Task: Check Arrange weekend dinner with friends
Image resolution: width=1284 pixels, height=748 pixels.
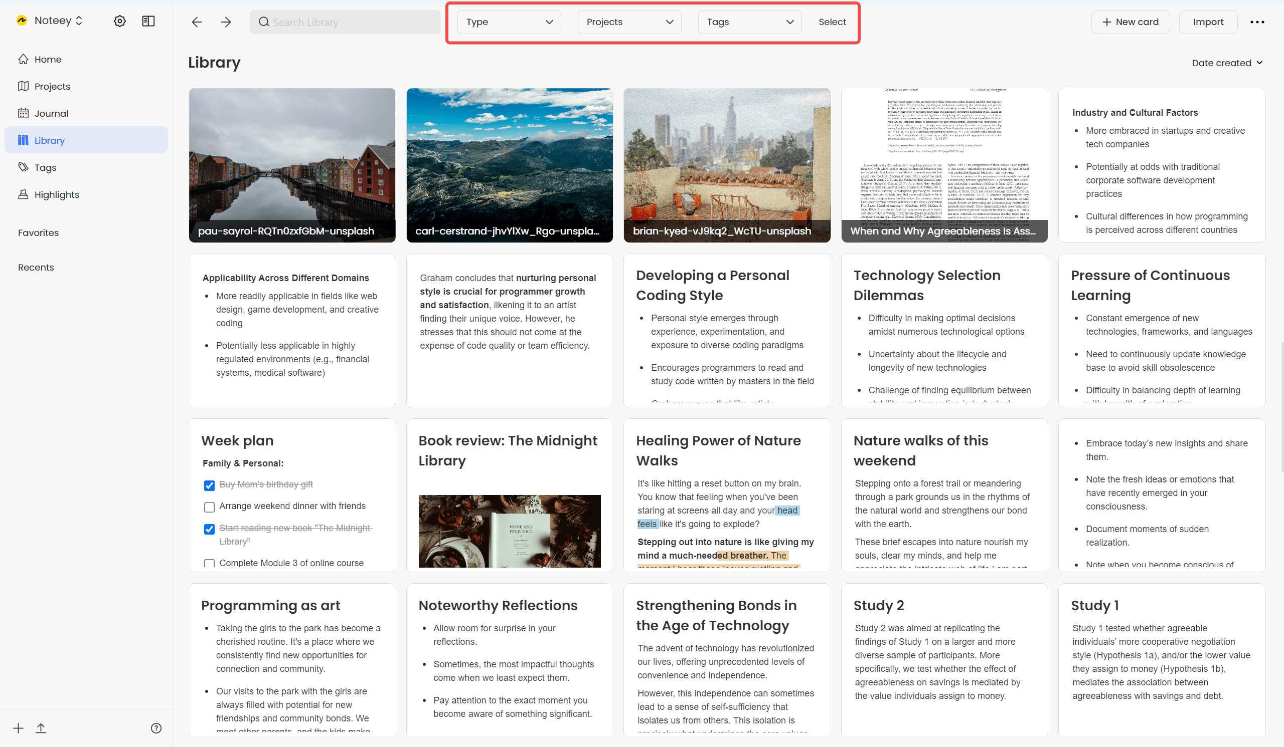Action: pyautogui.click(x=209, y=507)
